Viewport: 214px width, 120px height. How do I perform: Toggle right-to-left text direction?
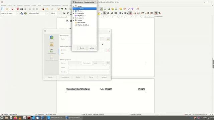[159, 13]
